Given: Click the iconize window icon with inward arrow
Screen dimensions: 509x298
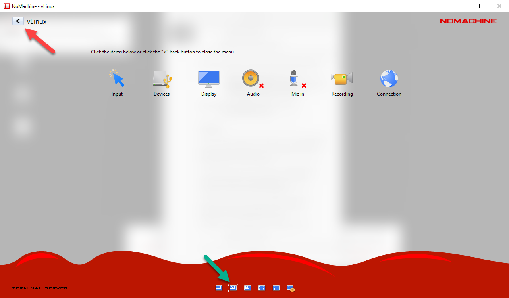Looking at the screenshot, I should tap(276, 288).
